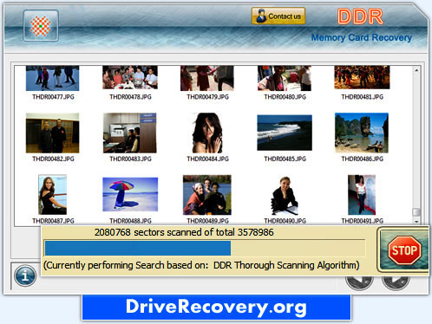Image resolution: width=432 pixels, height=324 pixels.
Task: Select thumbnail THDR00482.JPG
Action: coord(52,133)
